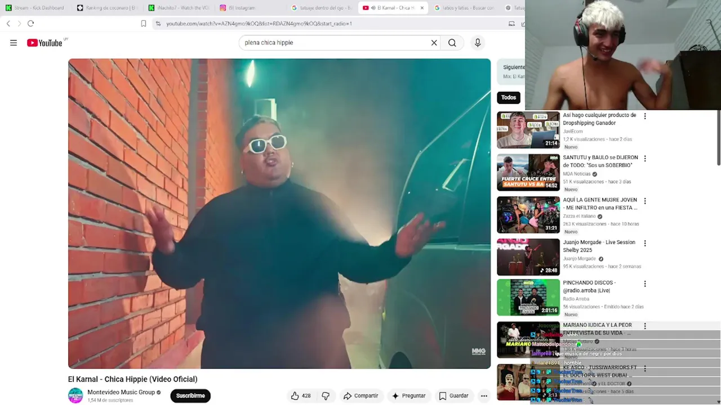Image resolution: width=721 pixels, height=405 pixels.
Task: Click the magnifier search button
Action: pyautogui.click(x=452, y=43)
